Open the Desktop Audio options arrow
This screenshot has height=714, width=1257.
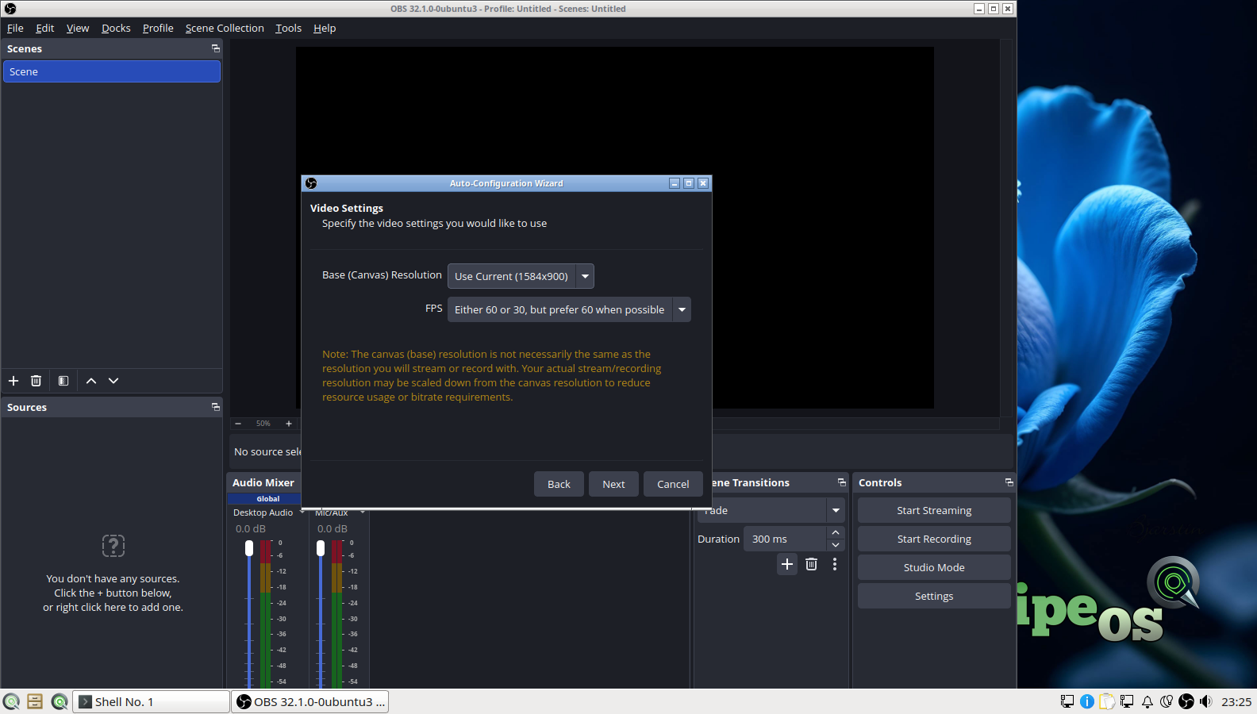[x=302, y=512]
